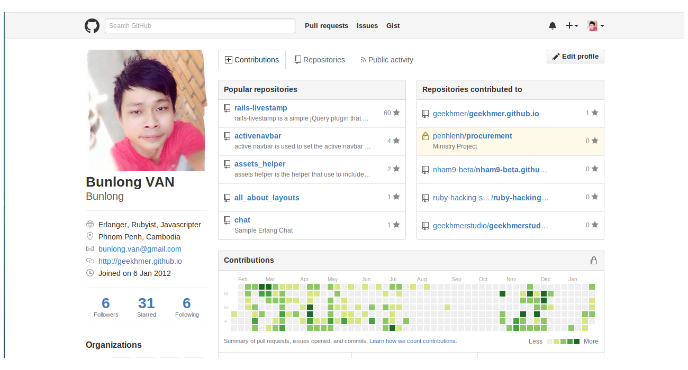The image size is (688, 370).
Task: Click the 'Sample Erlang Chat' description
Action: click(x=264, y=230)
